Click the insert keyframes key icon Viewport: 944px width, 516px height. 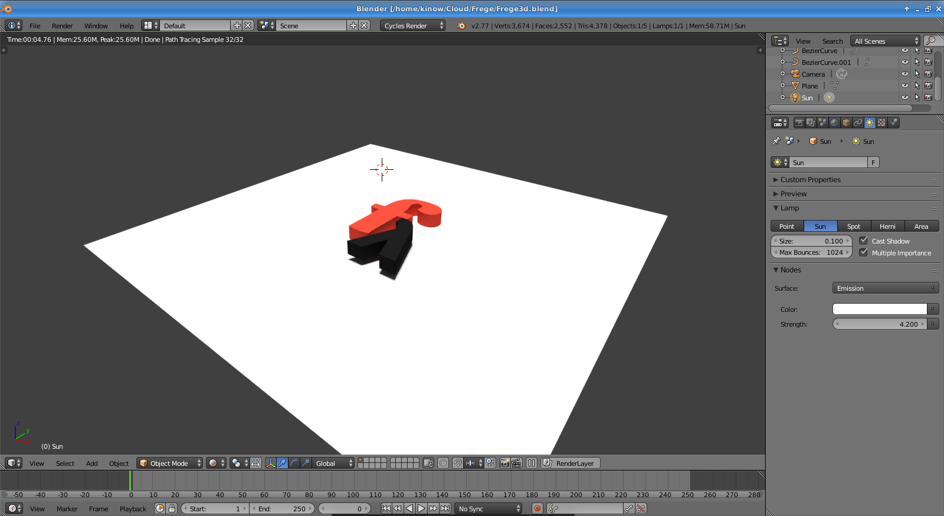[629, 508]
